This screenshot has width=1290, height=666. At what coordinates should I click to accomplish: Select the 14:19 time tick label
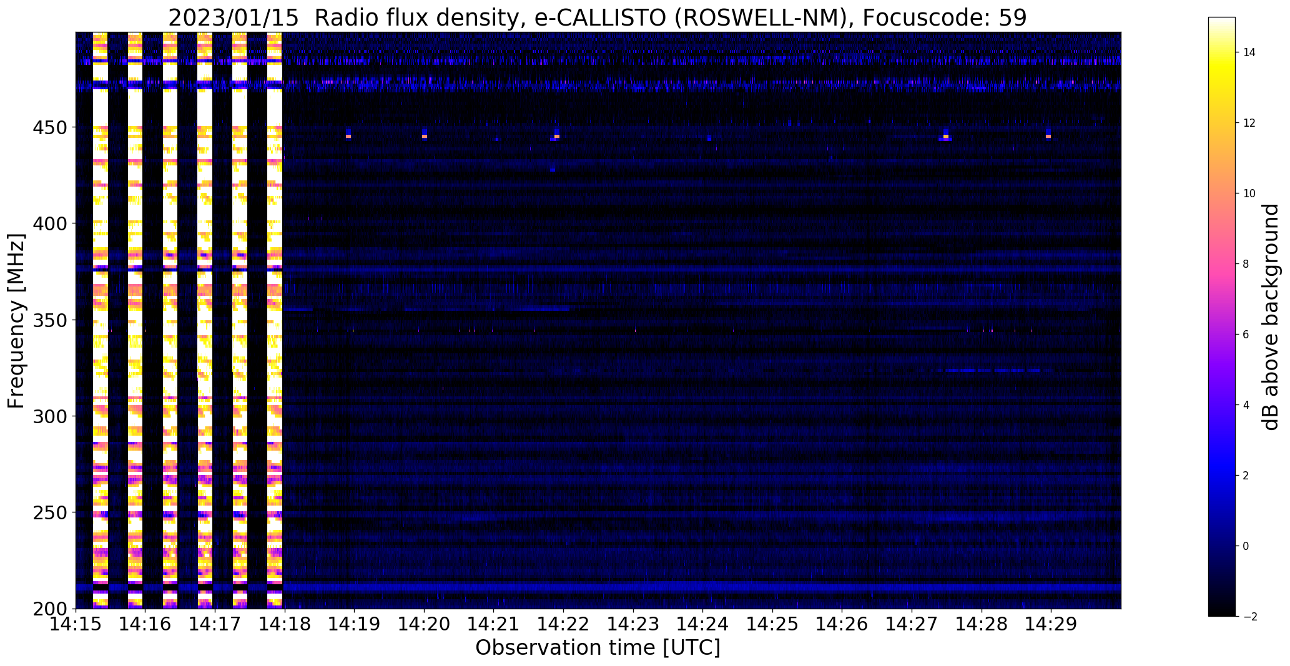(x=355, y=624)
